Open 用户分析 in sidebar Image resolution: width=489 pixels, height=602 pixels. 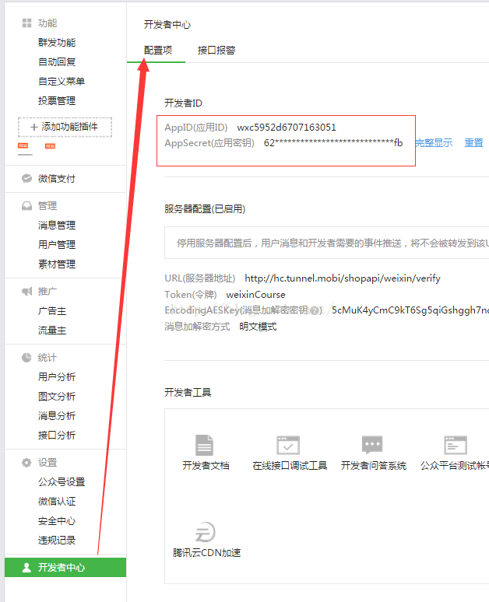pos(57,377)
